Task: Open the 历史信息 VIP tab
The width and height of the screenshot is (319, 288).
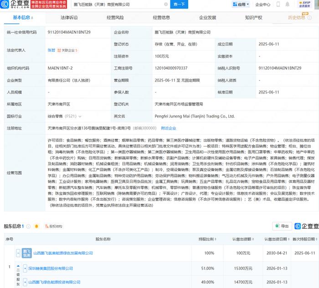Action: point(297,18)
